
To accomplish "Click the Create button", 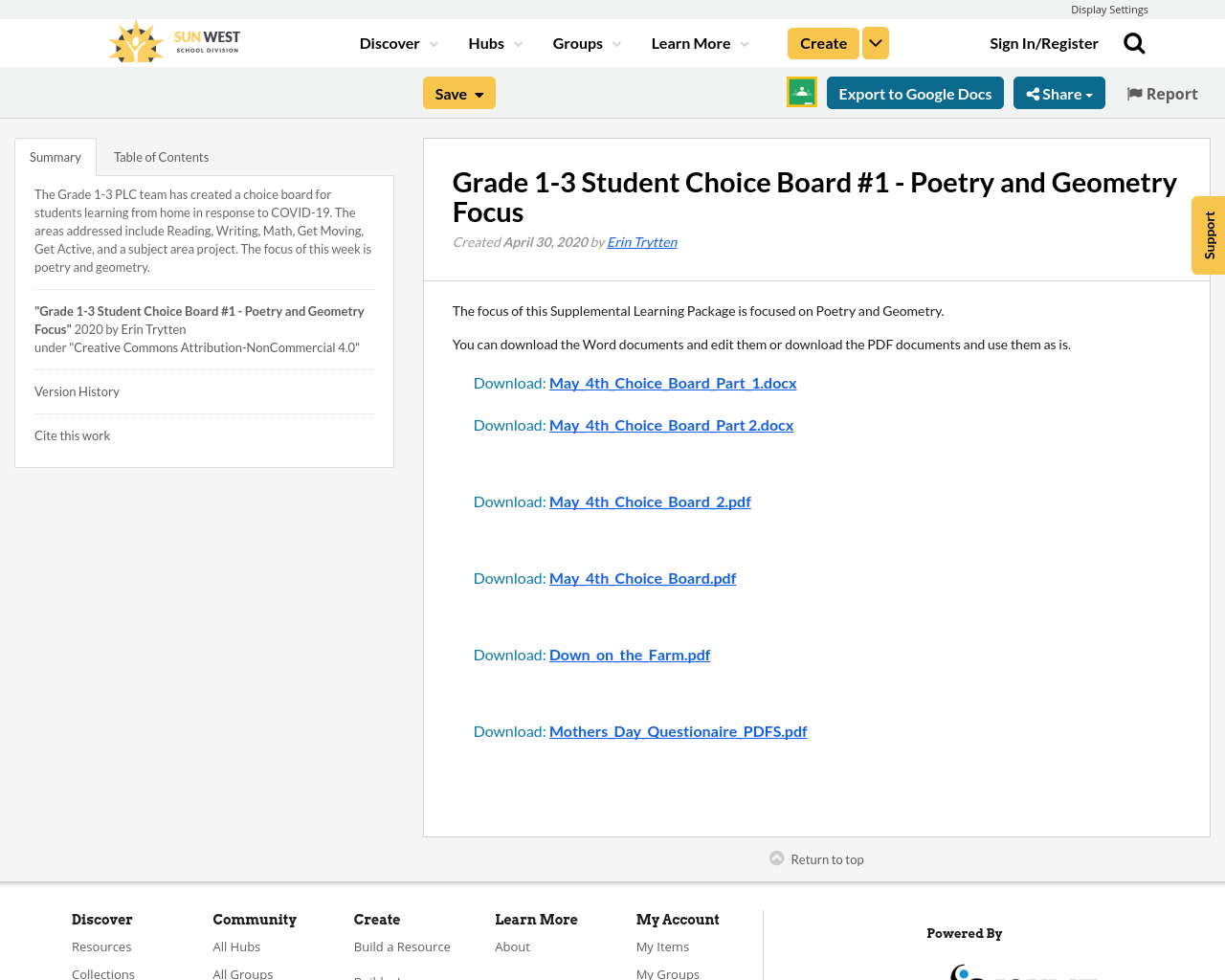I will [823, 42].
